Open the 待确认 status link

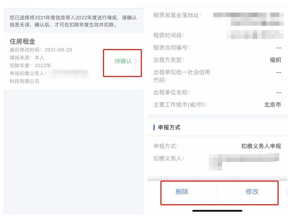pos(123,61)
